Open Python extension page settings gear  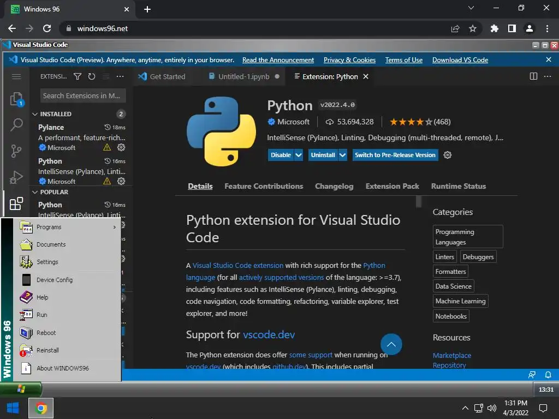click(x=448, y=155)
